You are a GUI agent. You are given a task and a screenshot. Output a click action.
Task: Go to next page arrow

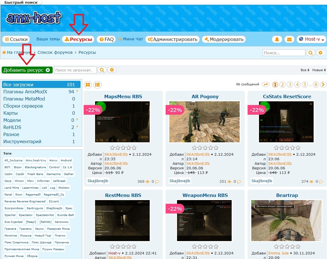pos(323,85)
